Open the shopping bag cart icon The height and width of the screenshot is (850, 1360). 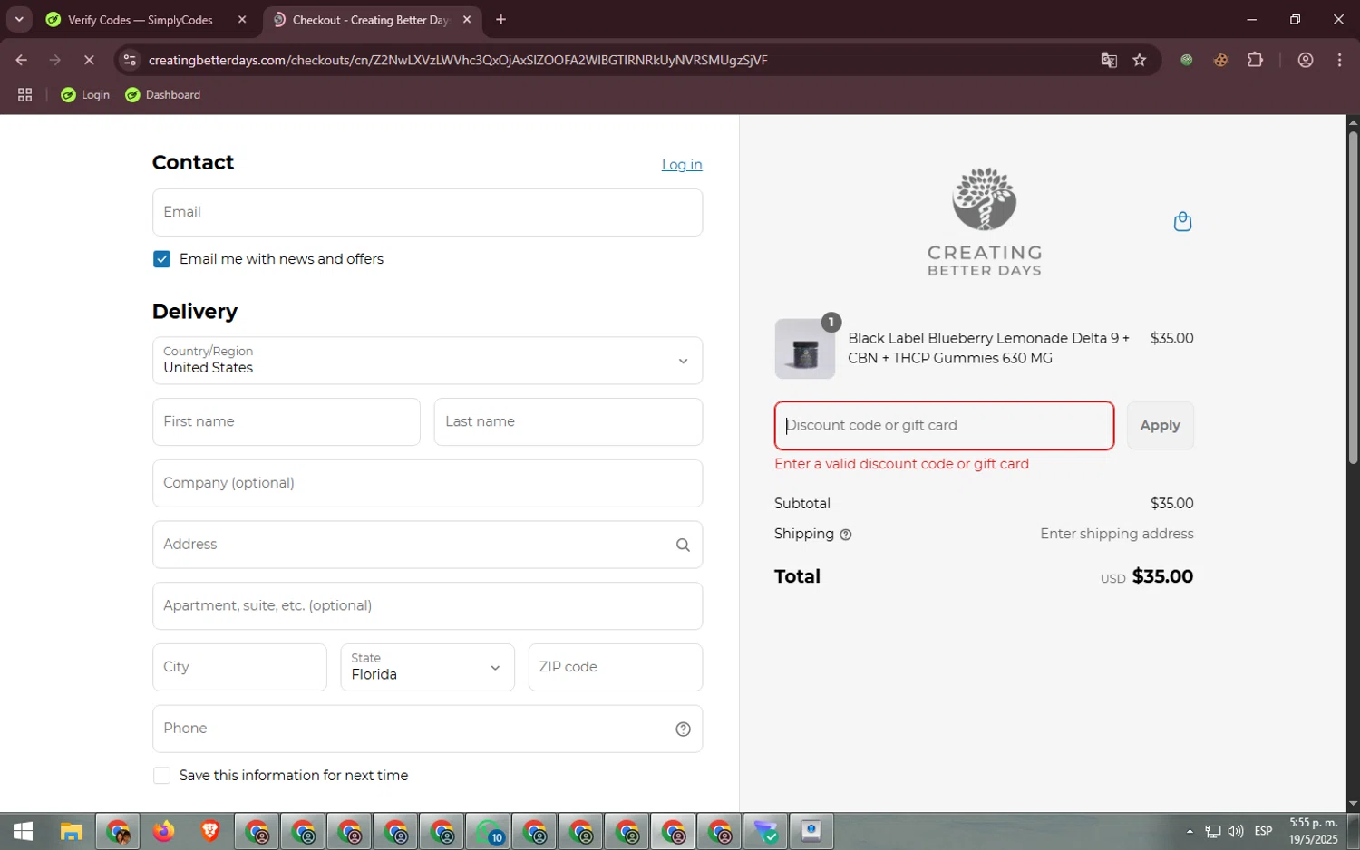[x=1182, y=221]
